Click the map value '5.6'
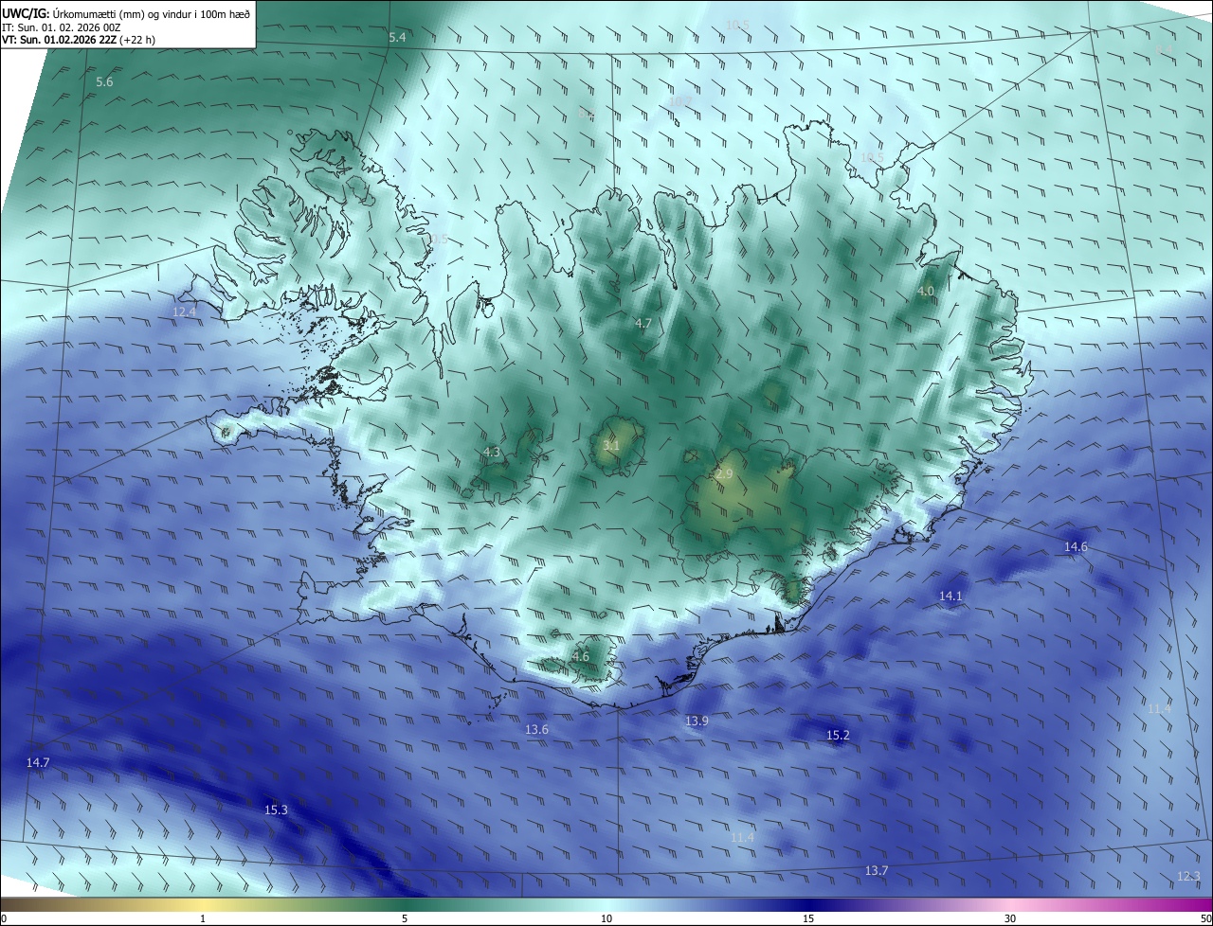The height and width of the screenshot is (926, 1213). (x=104, y=82)
